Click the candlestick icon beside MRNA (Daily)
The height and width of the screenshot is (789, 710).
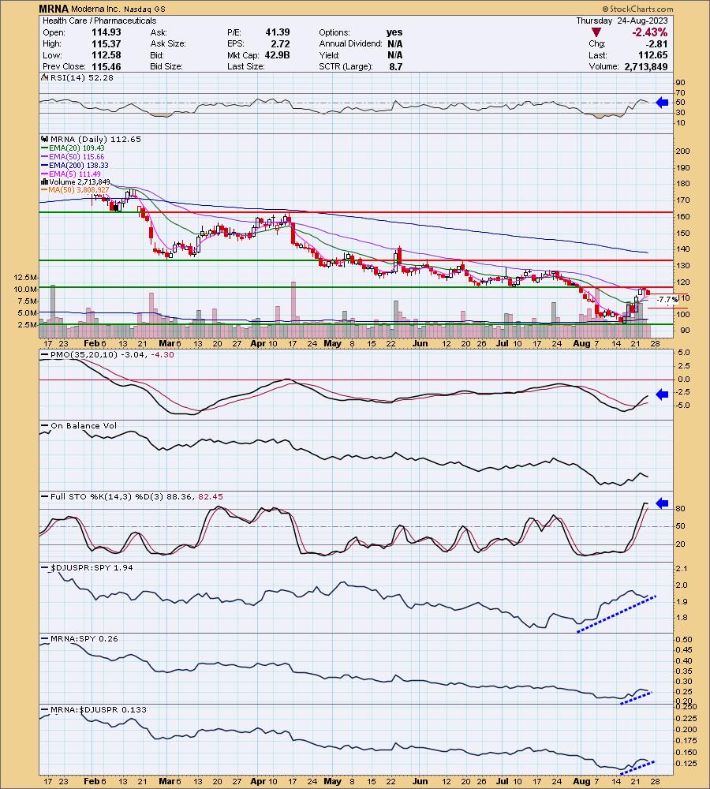point(44,140)
